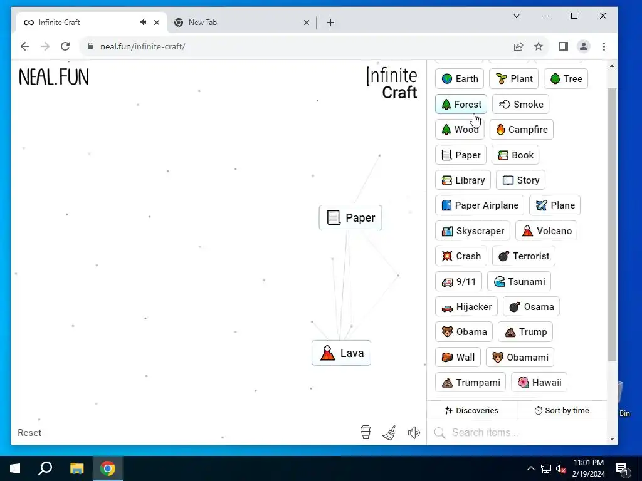Open Windows taskbar search
Screen dimensions: 642x481
coord(45,468)
